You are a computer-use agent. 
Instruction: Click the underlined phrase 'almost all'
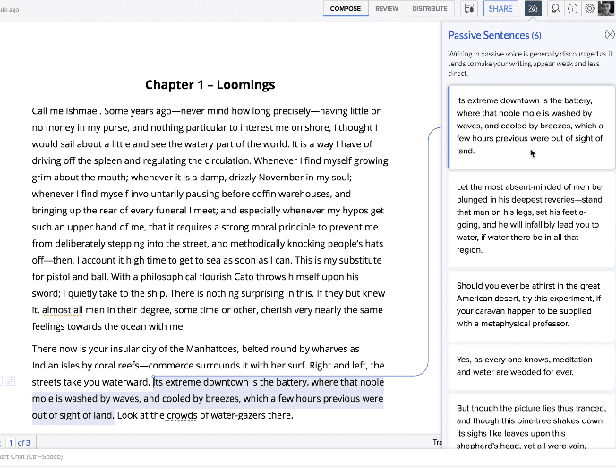(x=63, y=310)
